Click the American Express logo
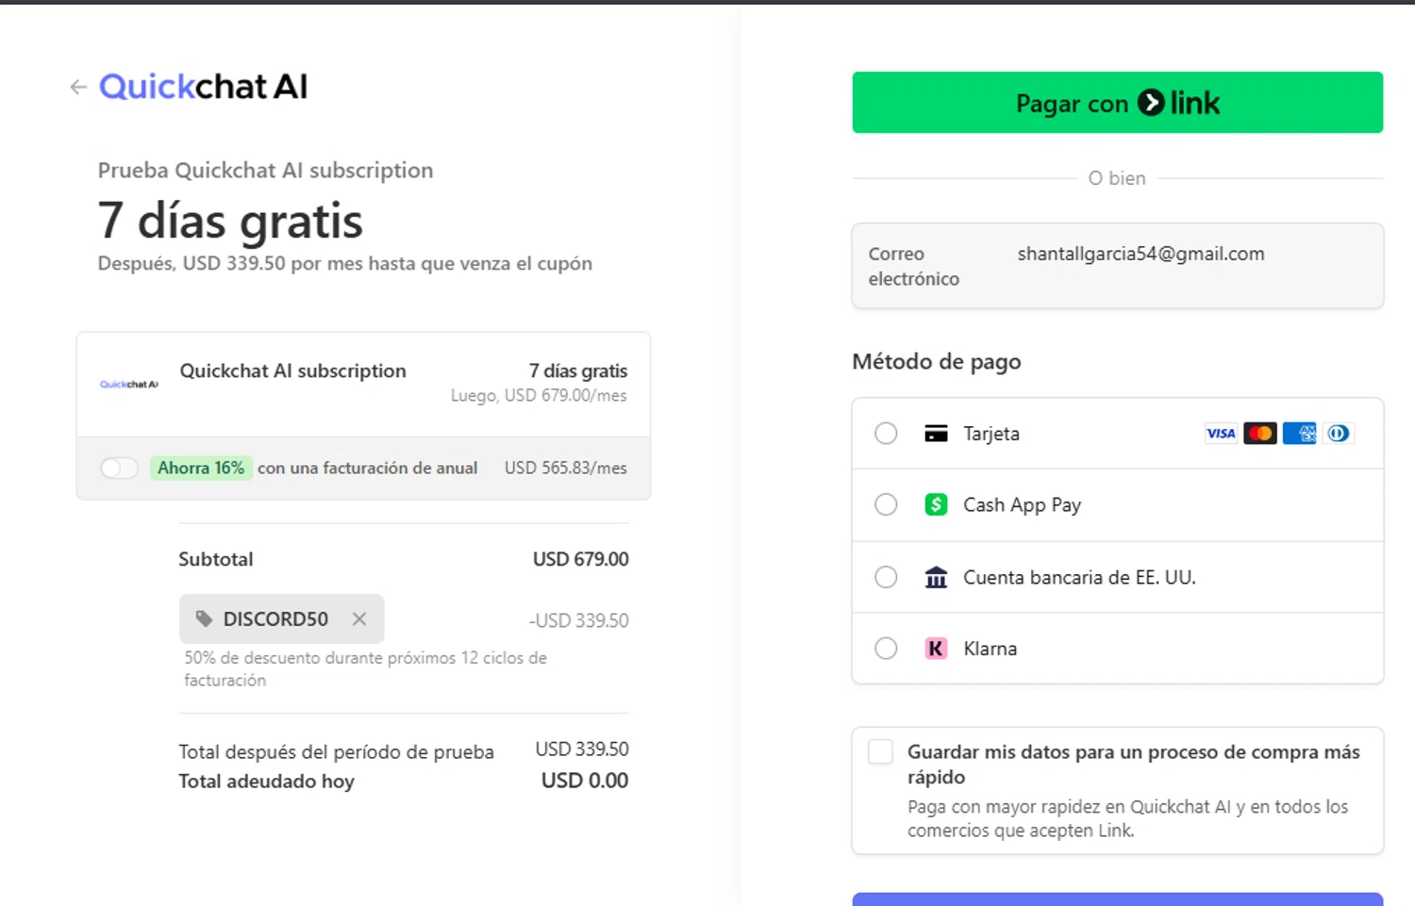 point(1300,434)
